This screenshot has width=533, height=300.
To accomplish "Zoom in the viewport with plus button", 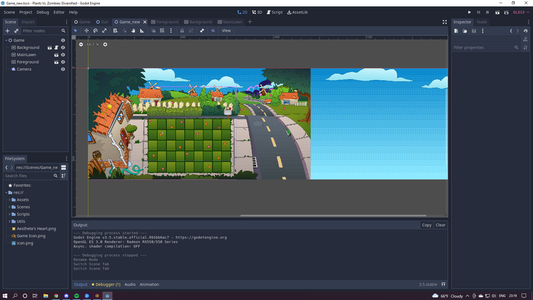I will pyautogui.click(x=105, y=44).
